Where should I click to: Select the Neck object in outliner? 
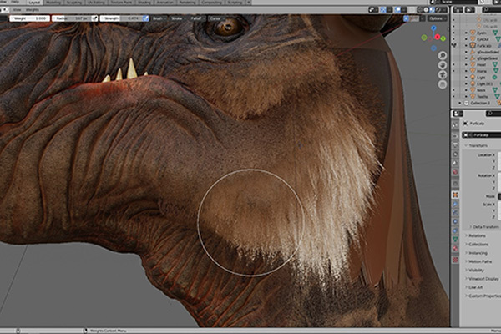click(x=481, y=90)
